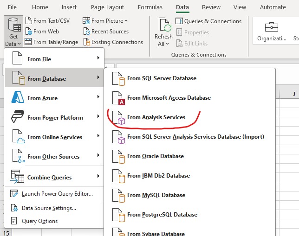Expand the From File submenu arrow
The image size is (299, 236).
point(98,57)
